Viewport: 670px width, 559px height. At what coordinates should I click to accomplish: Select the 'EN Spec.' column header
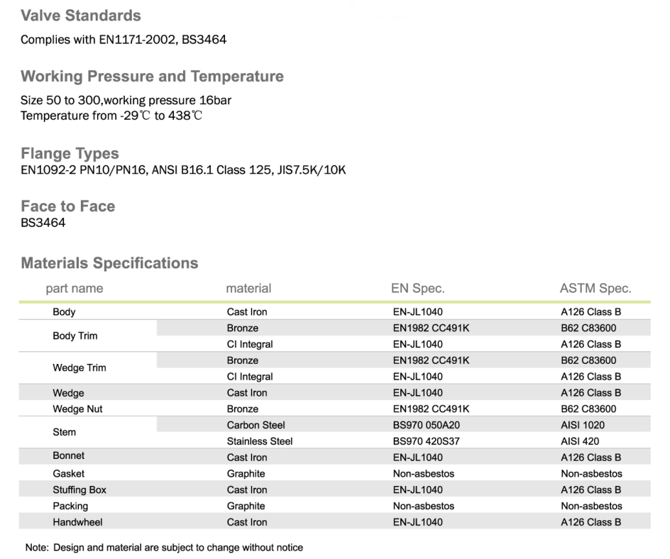coord(418,288)
